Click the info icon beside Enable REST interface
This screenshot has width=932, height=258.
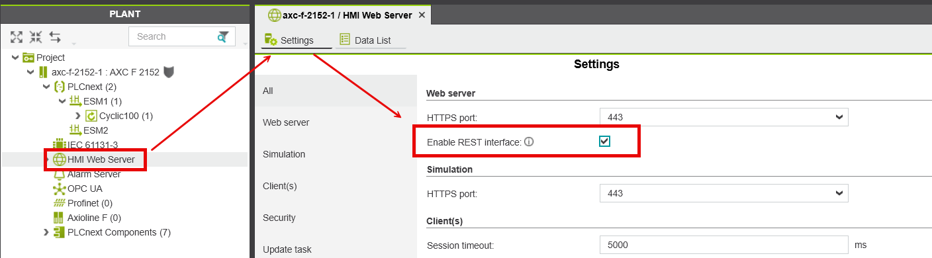tap(529, 142)
